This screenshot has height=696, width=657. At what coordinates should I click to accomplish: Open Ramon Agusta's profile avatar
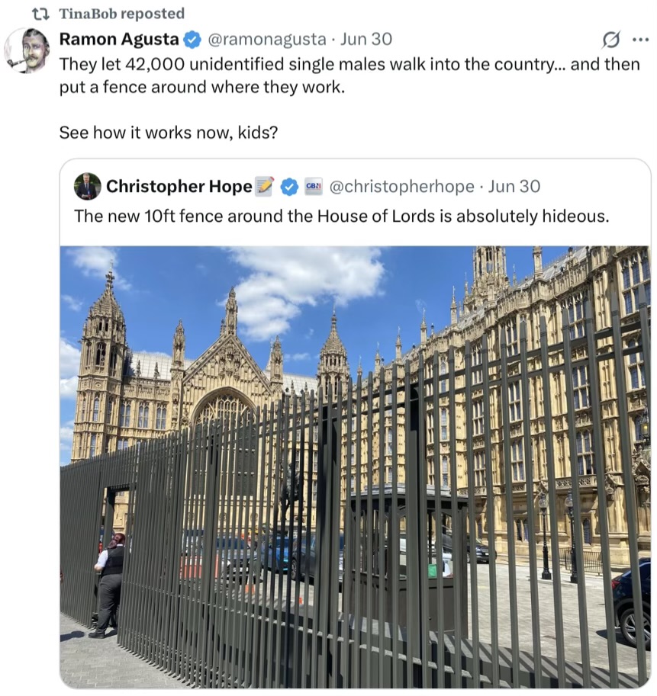27,50
